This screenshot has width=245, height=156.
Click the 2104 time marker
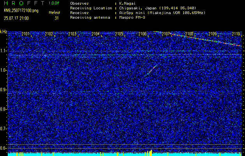[95, 34]
